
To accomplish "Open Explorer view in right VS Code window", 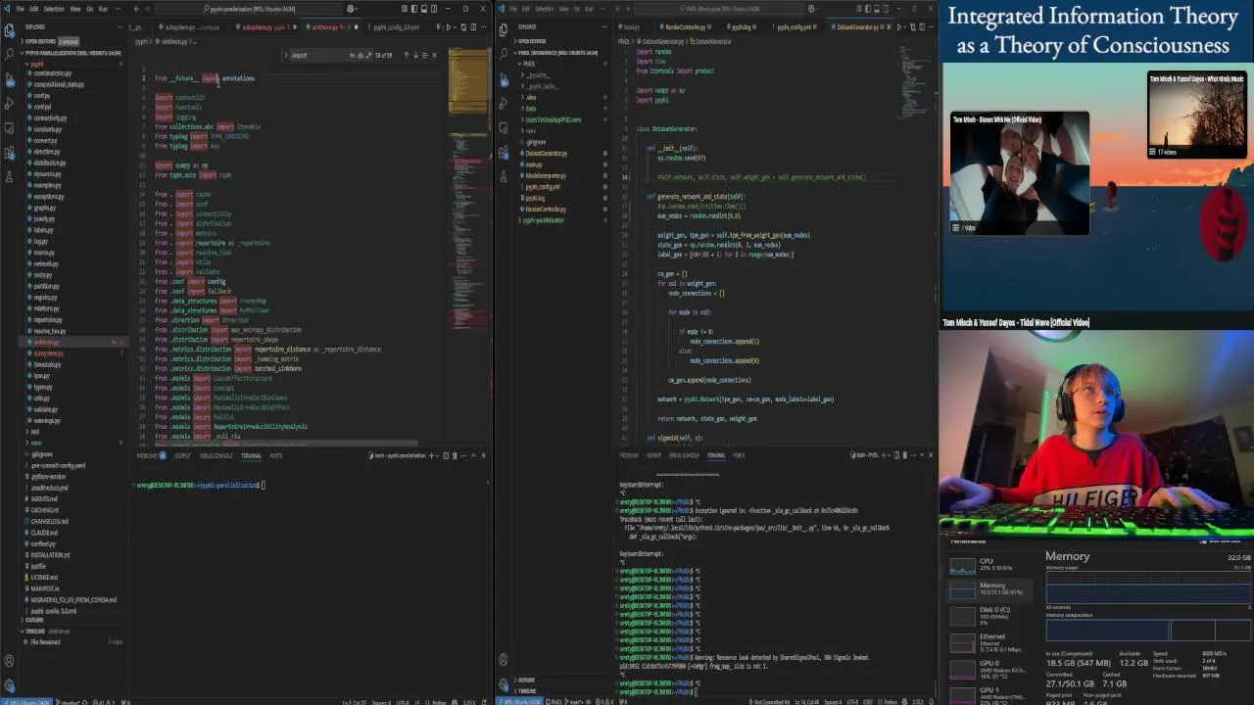I will coord(503,30).
